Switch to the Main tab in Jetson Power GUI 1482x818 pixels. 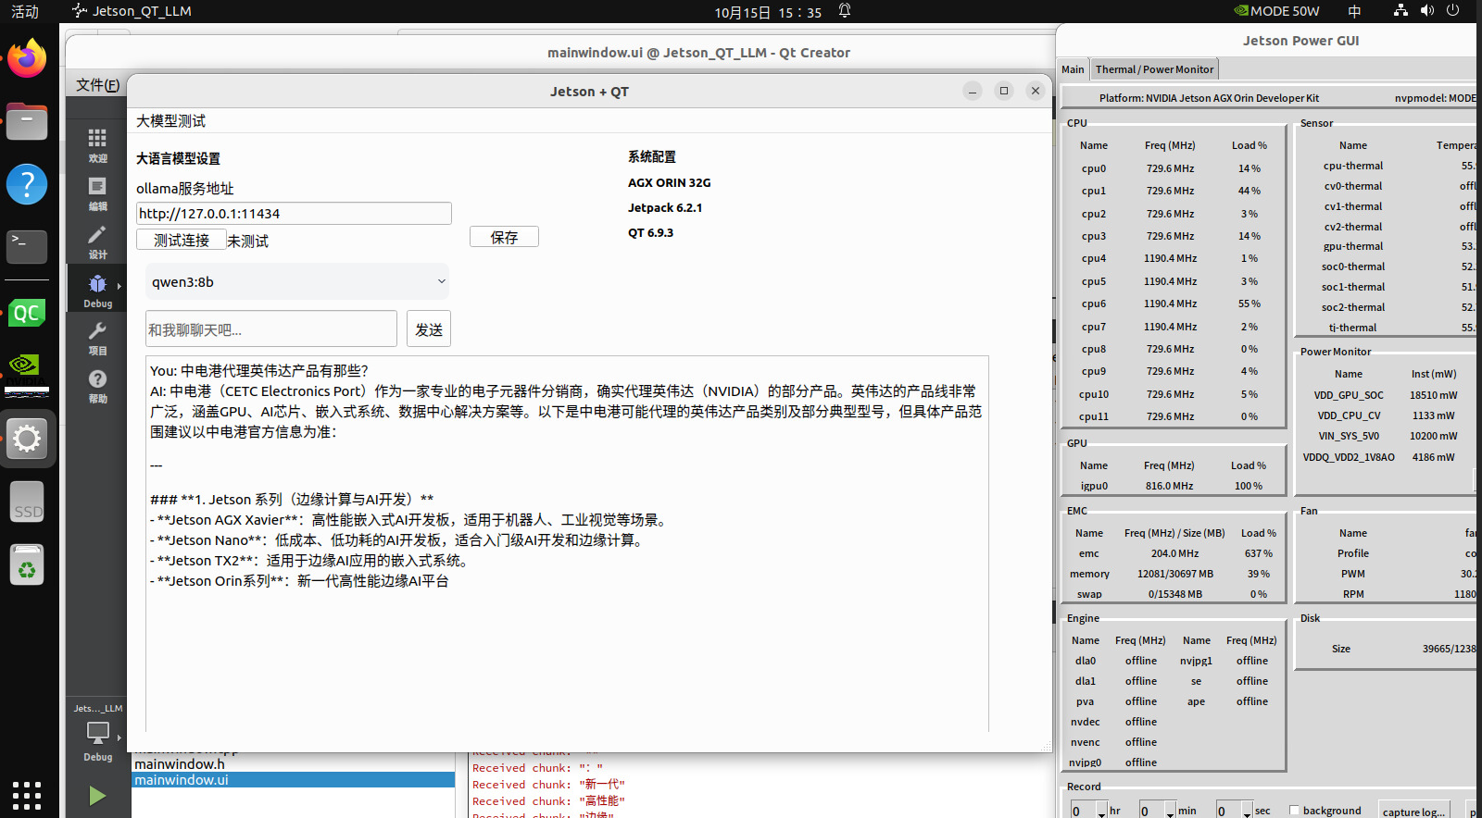pyautogui.click(x=1073, y=69)
